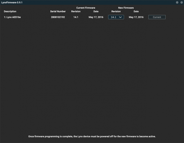This screenshot has width=184, height=143.
Task: Click the firmware programming power-off notice text
Action: pos(92,137)
